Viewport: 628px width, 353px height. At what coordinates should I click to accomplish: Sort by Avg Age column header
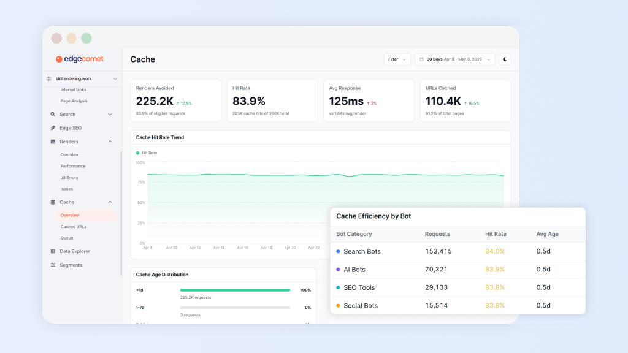548,234
